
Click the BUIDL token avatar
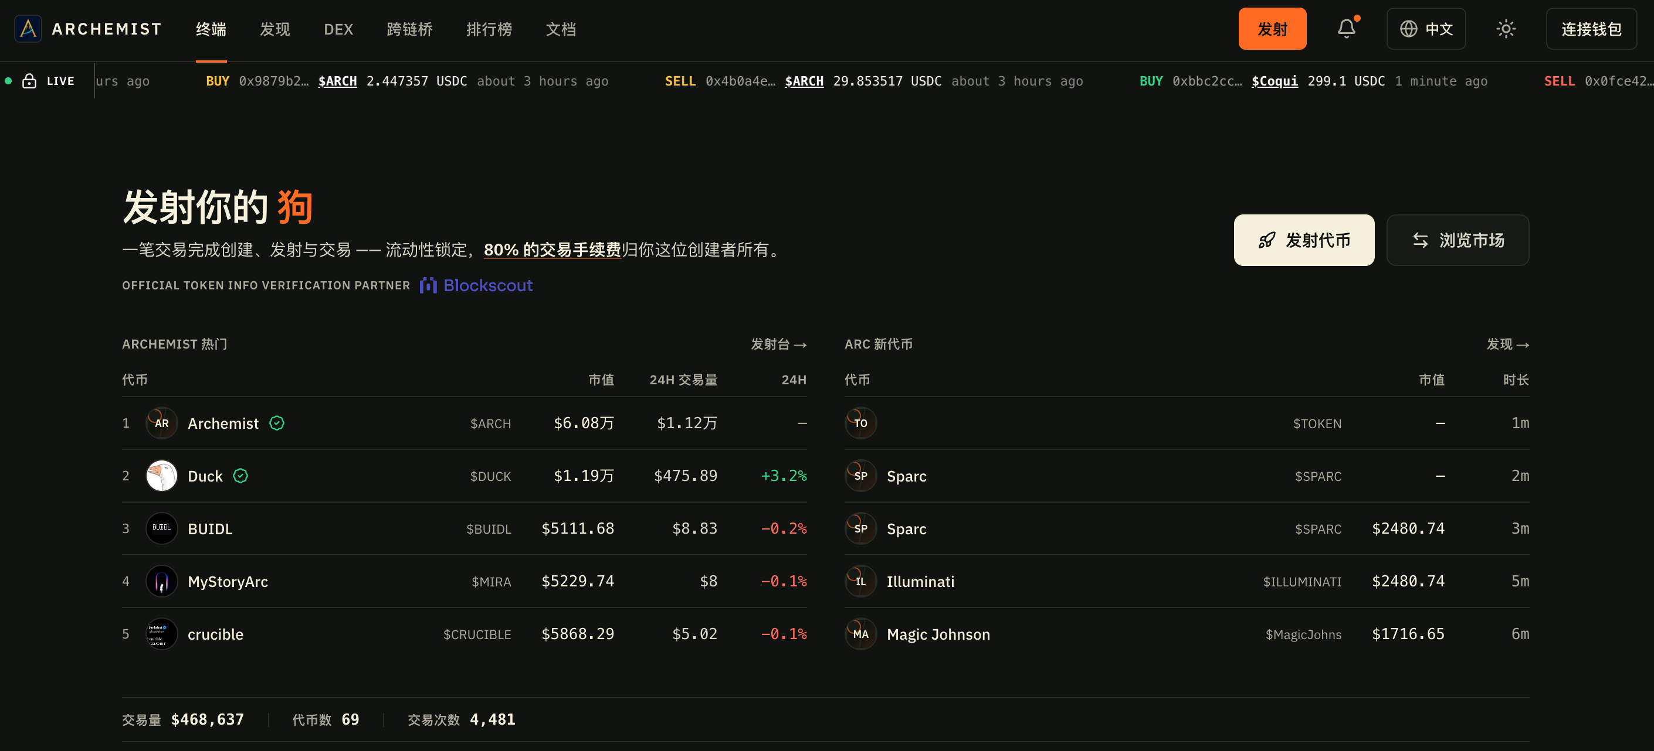click(161, 528)
